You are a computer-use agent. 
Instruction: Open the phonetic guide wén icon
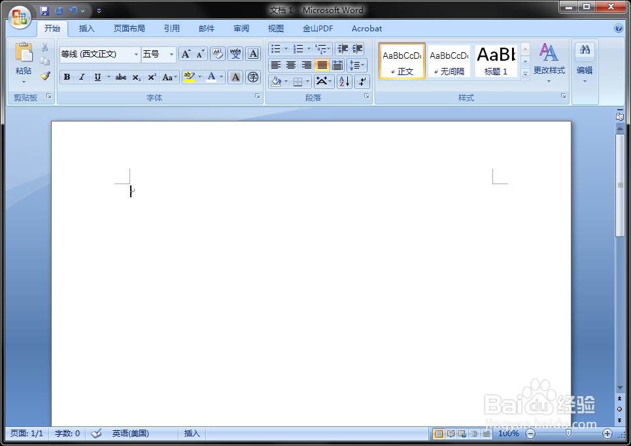pos(235,54)
